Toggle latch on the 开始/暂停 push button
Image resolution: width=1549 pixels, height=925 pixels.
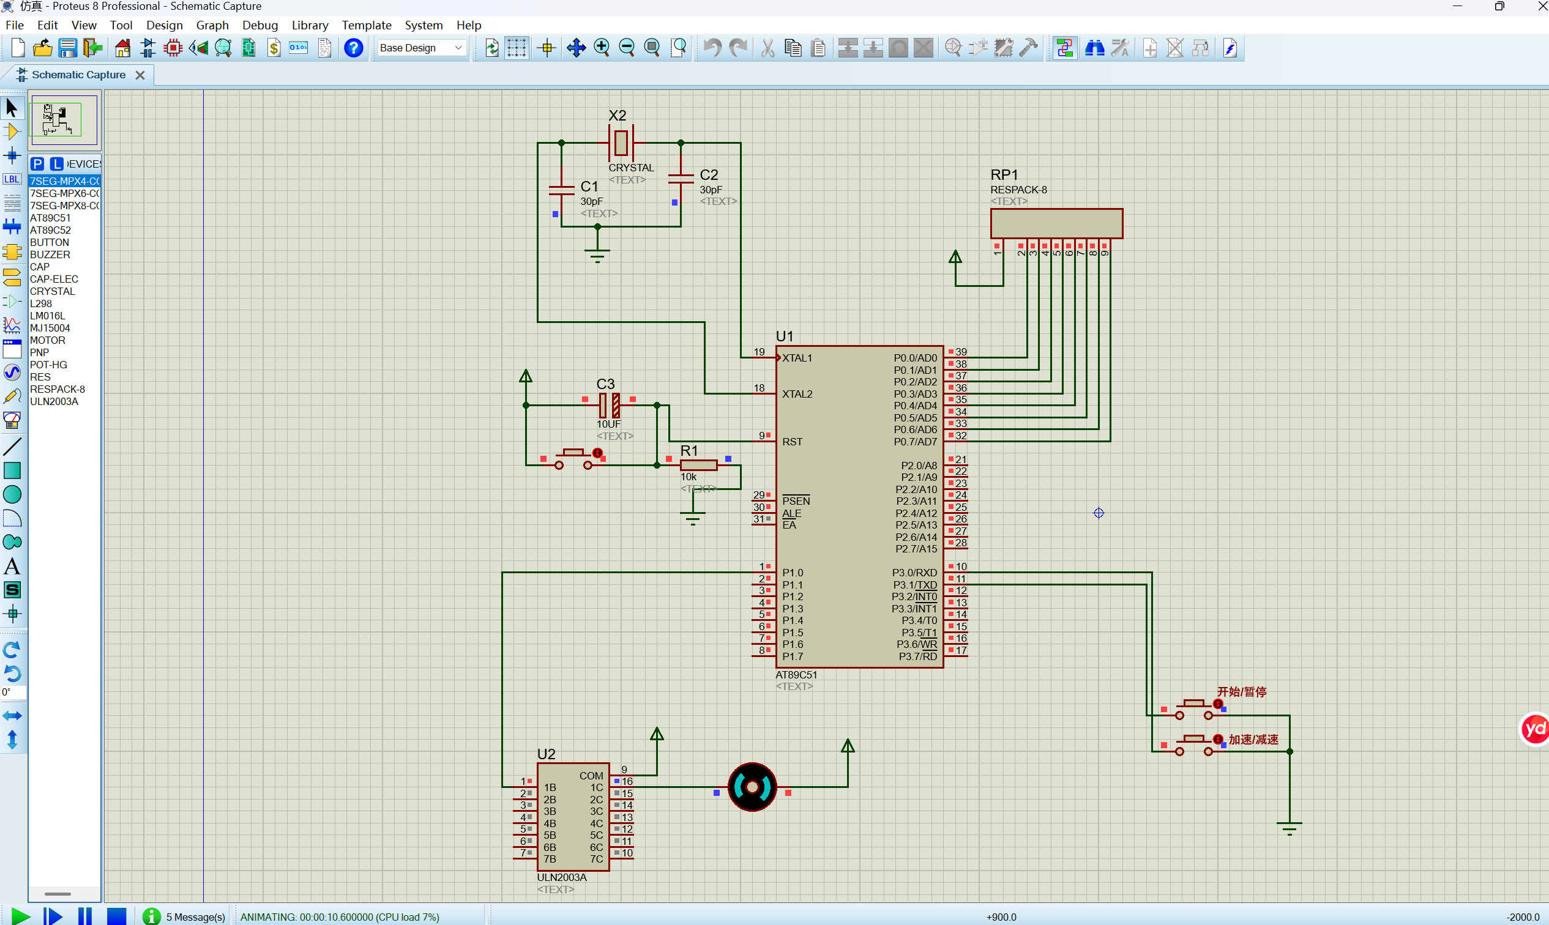1218,704
